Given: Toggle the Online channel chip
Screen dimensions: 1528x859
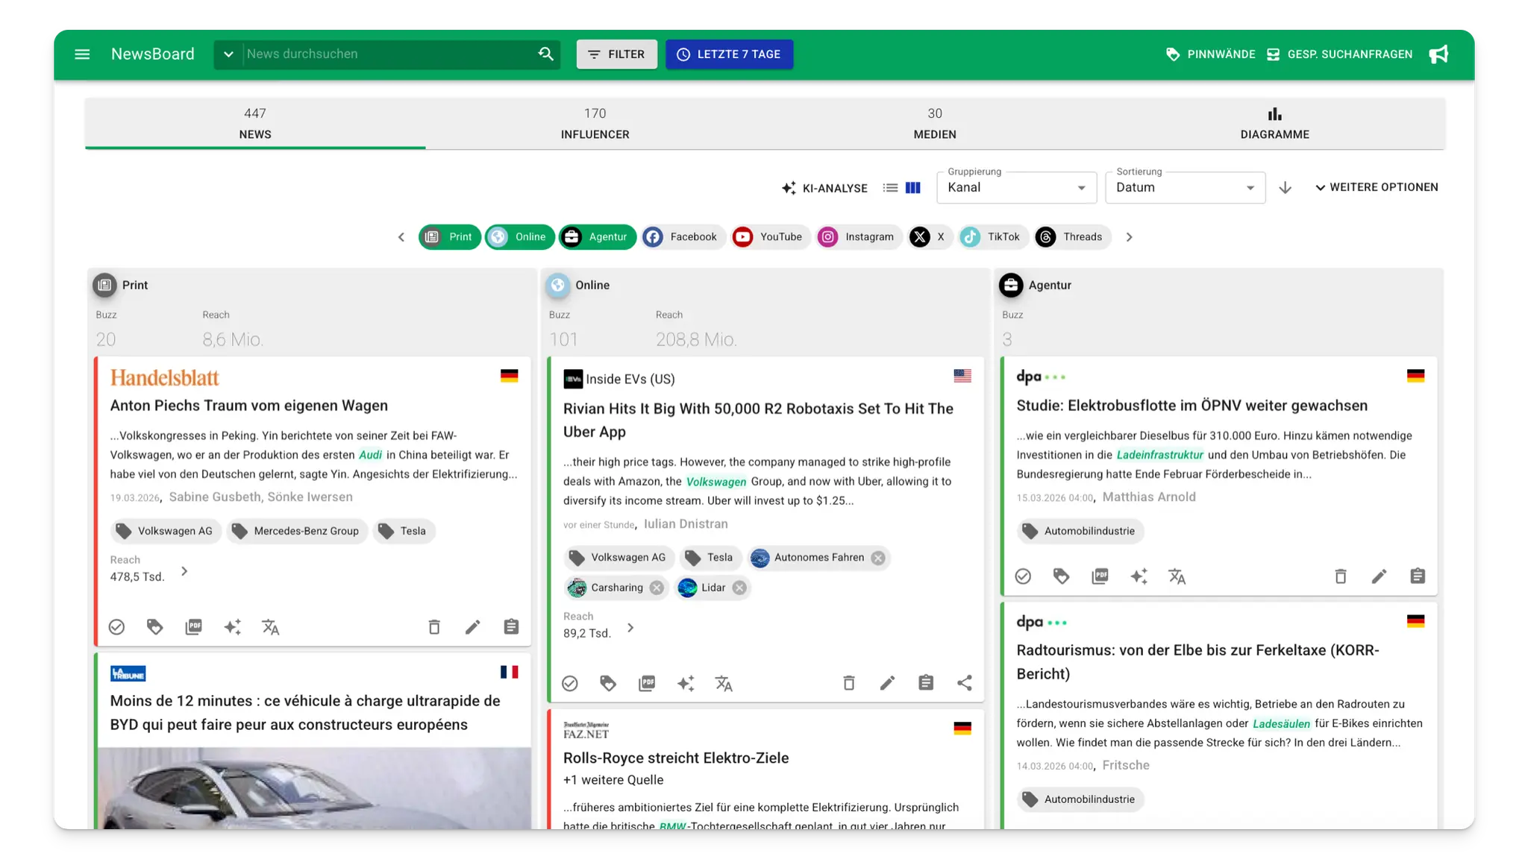Looking at the screenshot, I should [x=520, y=236].
